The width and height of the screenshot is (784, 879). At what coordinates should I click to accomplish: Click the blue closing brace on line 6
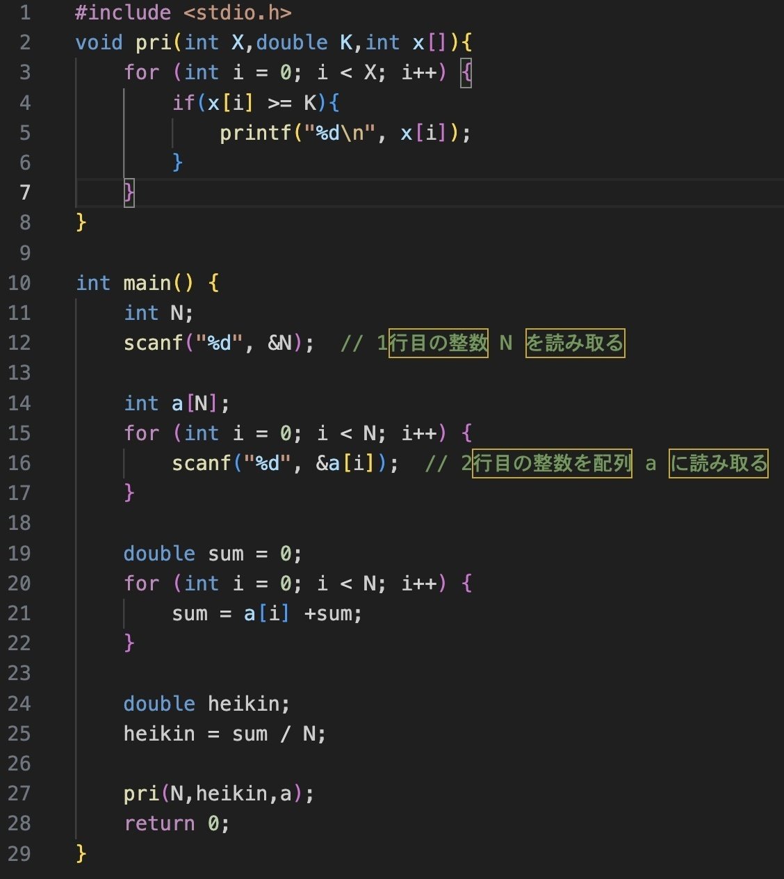[177, 163]
